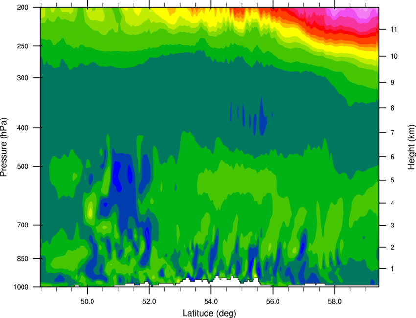This screenshot has height=318, width=416.
Task: Select the 300 pressure tick label
Action: [x=23, y=78]
